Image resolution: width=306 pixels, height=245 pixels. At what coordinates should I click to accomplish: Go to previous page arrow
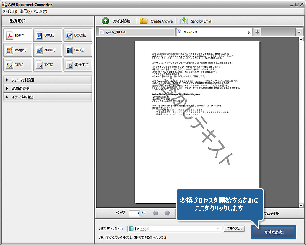pos(155,213)
